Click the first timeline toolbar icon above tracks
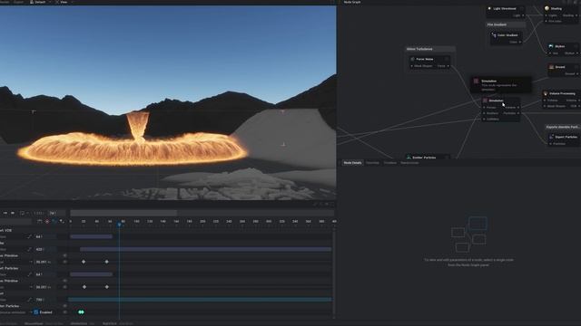This screenshot has width=581, height=326. click(40, 221)
